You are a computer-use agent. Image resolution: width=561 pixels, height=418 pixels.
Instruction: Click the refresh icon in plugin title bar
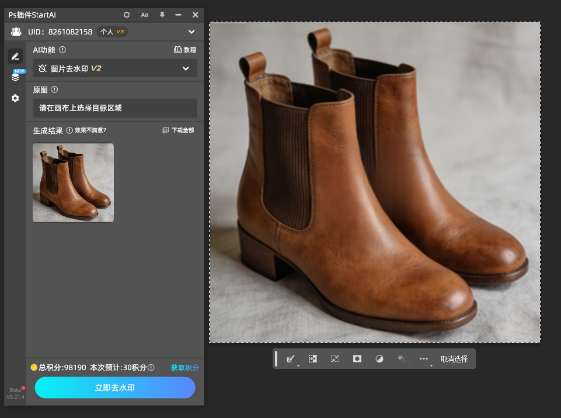127,15
